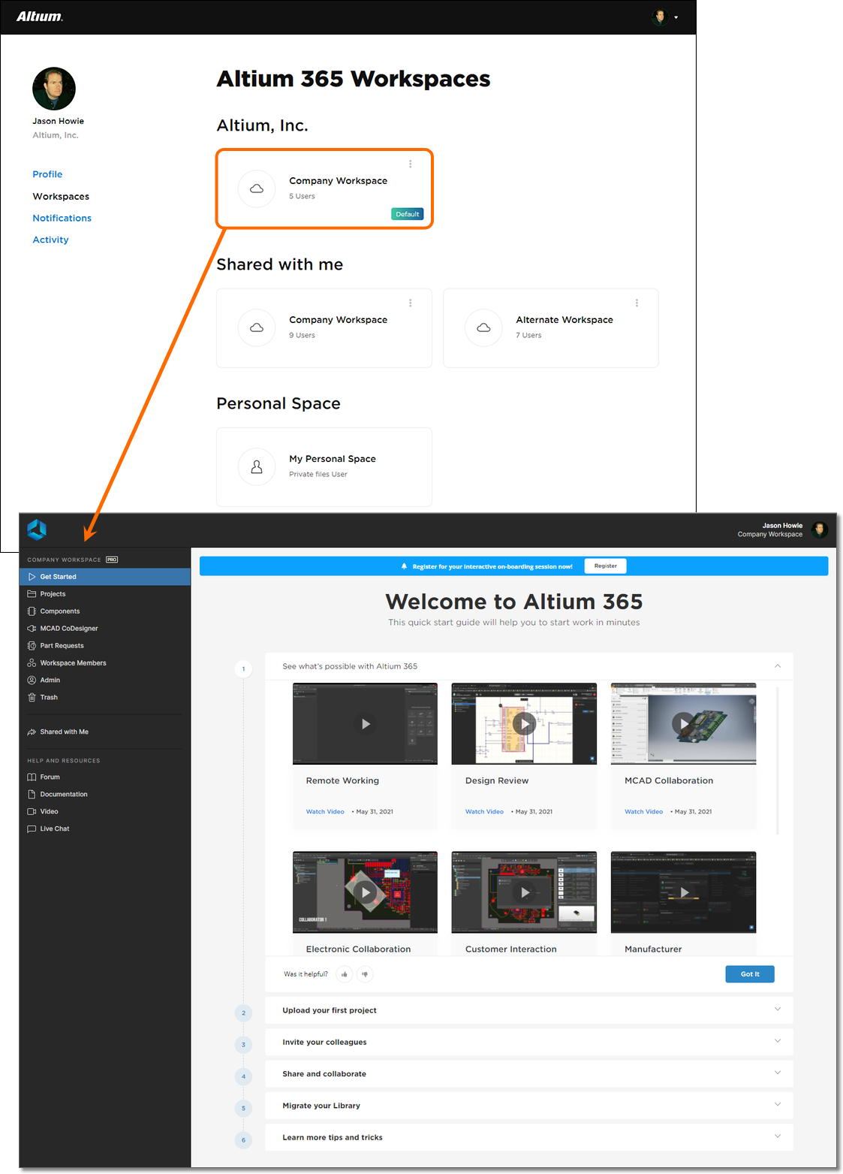Open Live Chat from help resources

(x=54, y=828)
